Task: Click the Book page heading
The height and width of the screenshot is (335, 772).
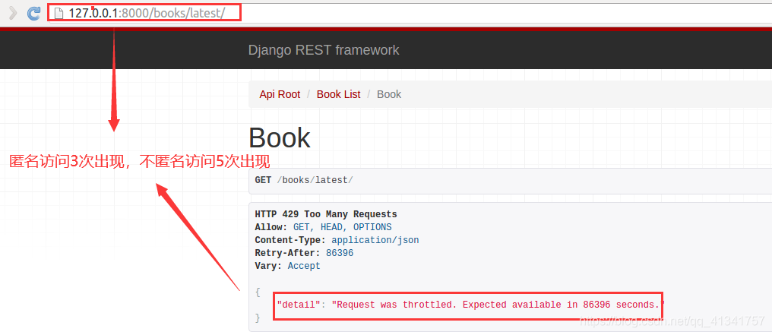Action: click(279, 138)
